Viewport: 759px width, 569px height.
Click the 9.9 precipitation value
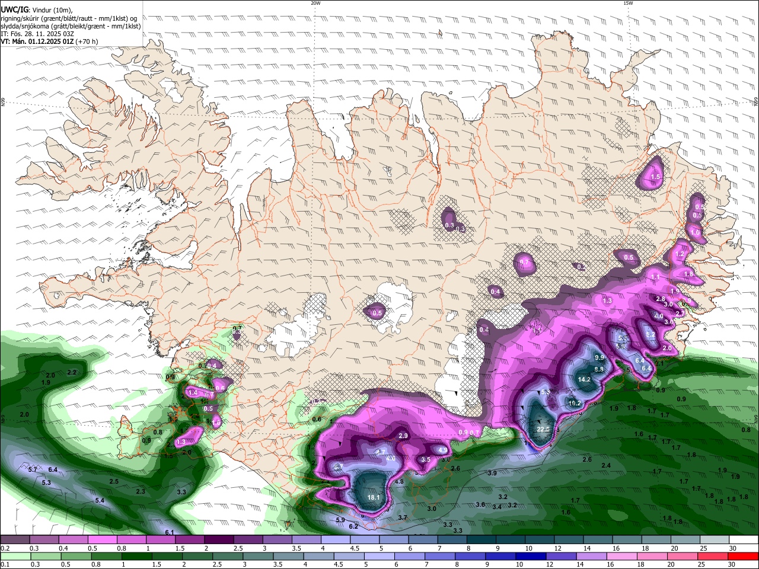[x=599, y=357]
